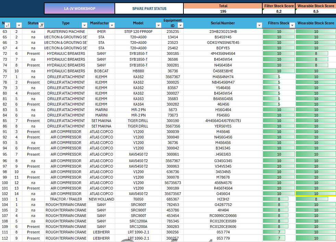Select equipment ID 56735673
The height and width of the screenshot is (242, 336).
(x=173, y=183)
